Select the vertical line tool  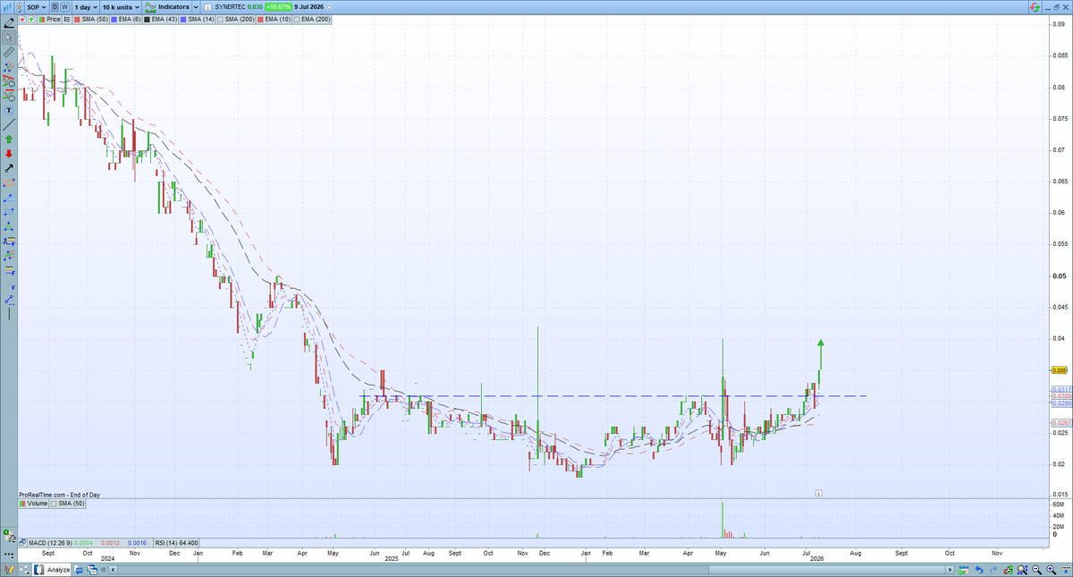(9, 314)
